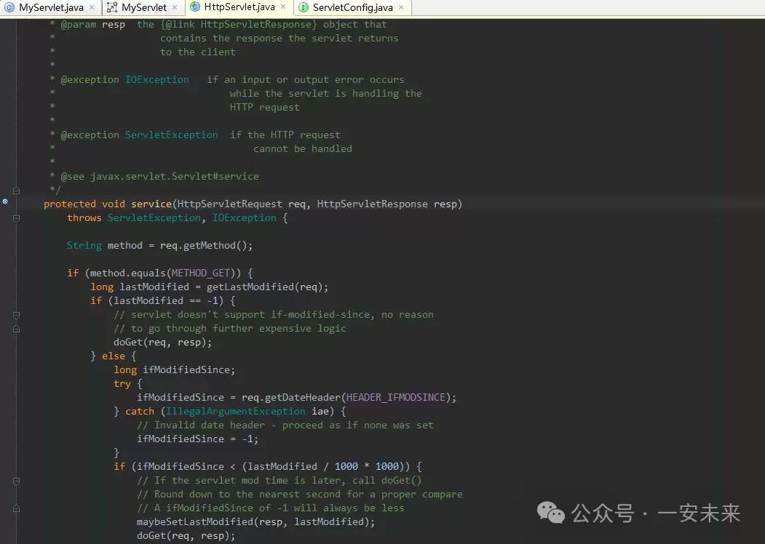The height and width of the screenshot is (544, 765).
Task: Close the MyServlet diagram tab
Action: [x=175, y=7]
